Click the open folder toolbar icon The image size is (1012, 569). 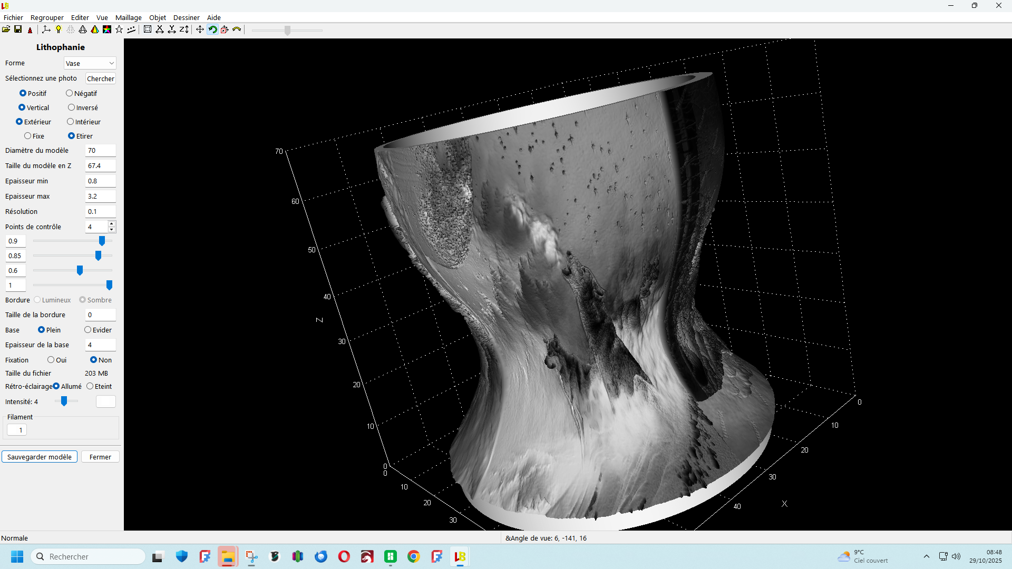[6, 30]
